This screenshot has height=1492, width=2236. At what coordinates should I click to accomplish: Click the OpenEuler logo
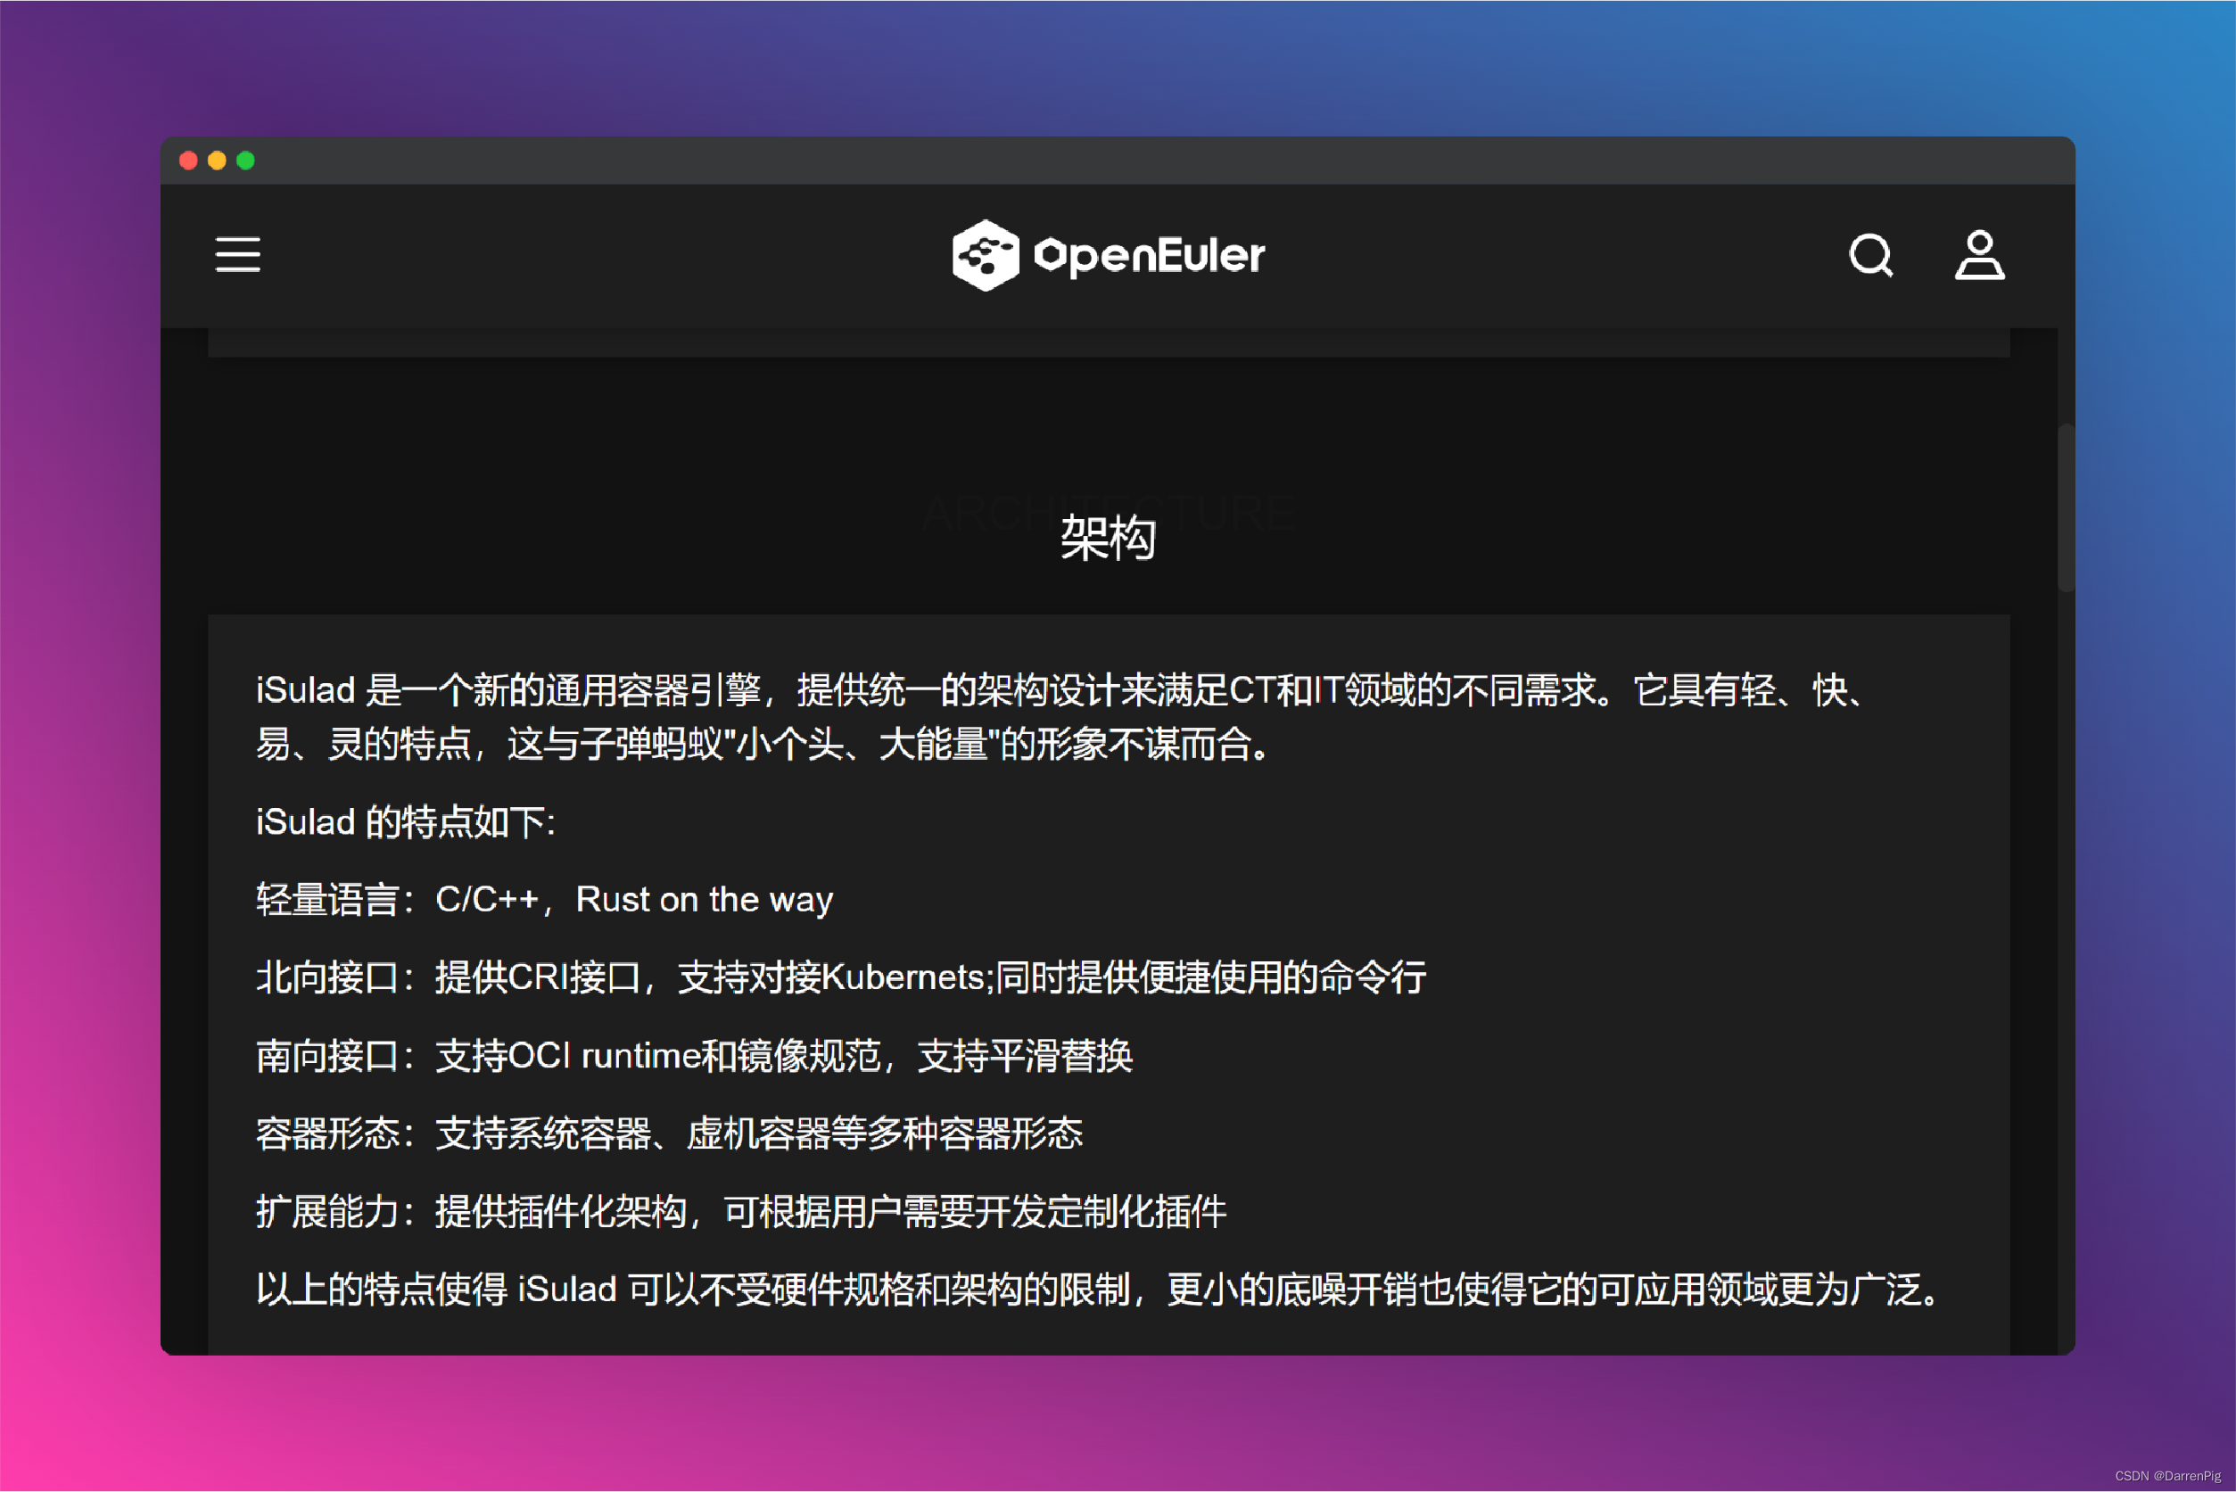click(x=1109, y=255)
